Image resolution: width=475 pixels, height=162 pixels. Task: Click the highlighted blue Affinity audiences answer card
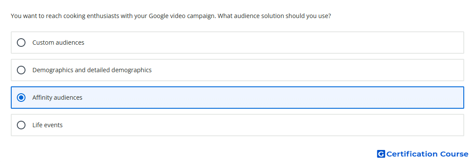[237, 98]
